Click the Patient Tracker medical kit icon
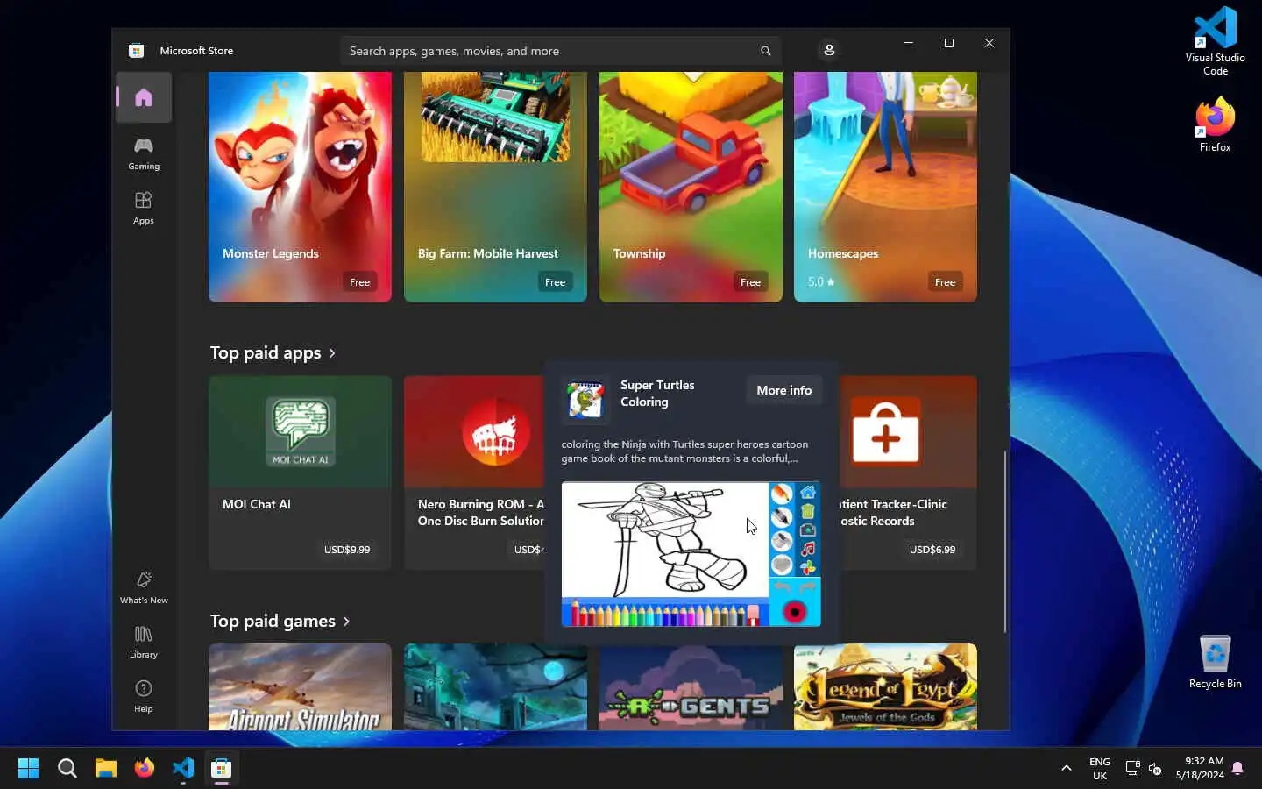 click(x=886, y=431)
